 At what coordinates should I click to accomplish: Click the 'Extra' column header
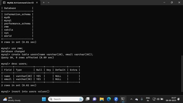point(73,70)
